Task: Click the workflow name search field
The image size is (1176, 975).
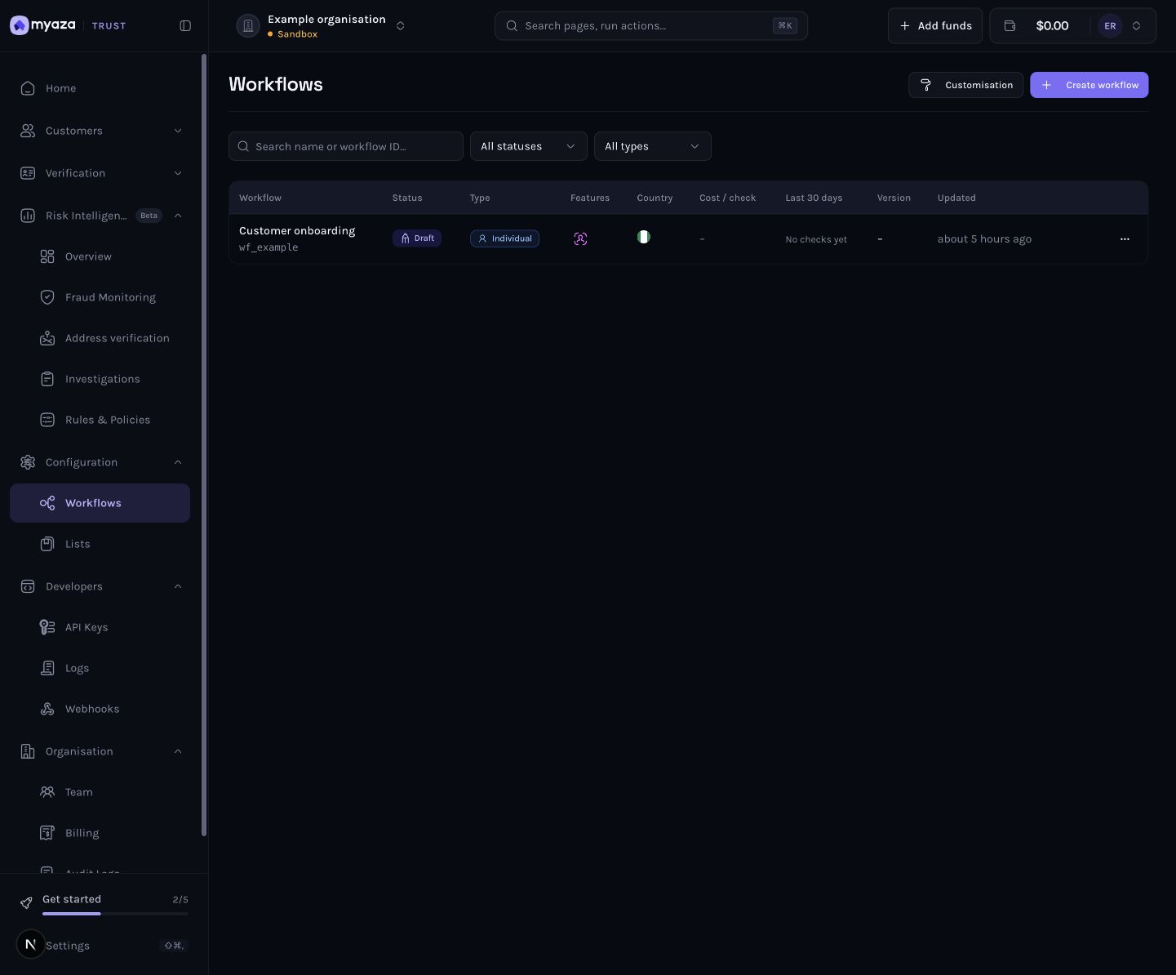Action: click(346, 146)
